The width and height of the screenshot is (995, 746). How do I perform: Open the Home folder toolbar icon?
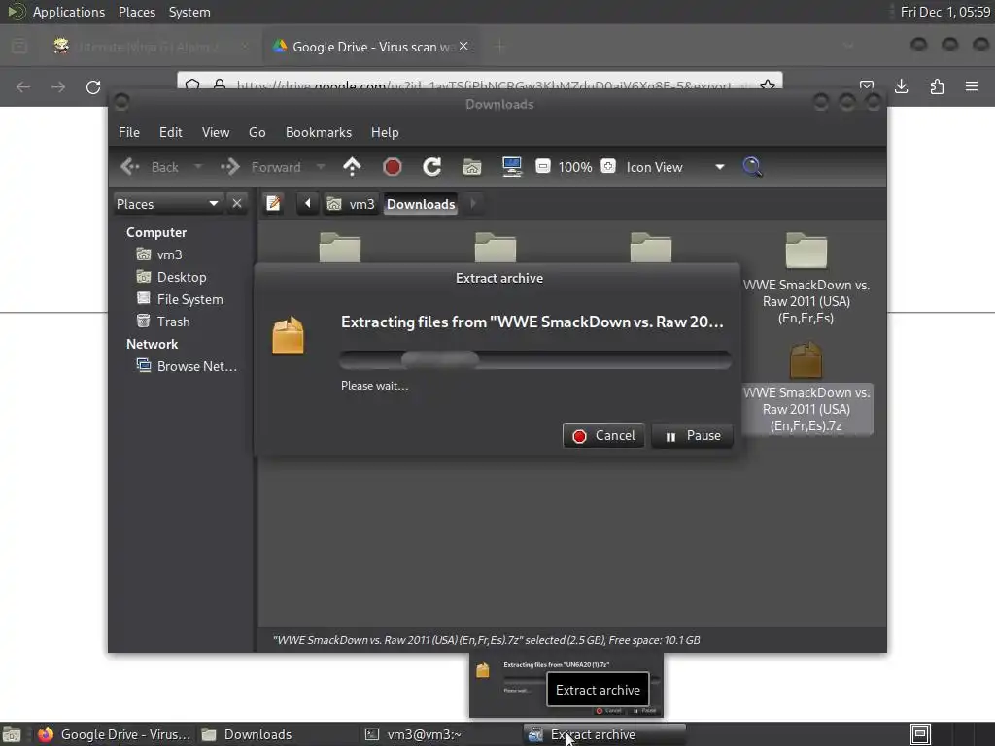point(472,167)
